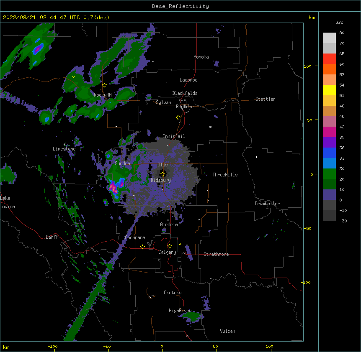
Task: Click the asterisk marker above Limestone label
Action: (x=64, y=145)
